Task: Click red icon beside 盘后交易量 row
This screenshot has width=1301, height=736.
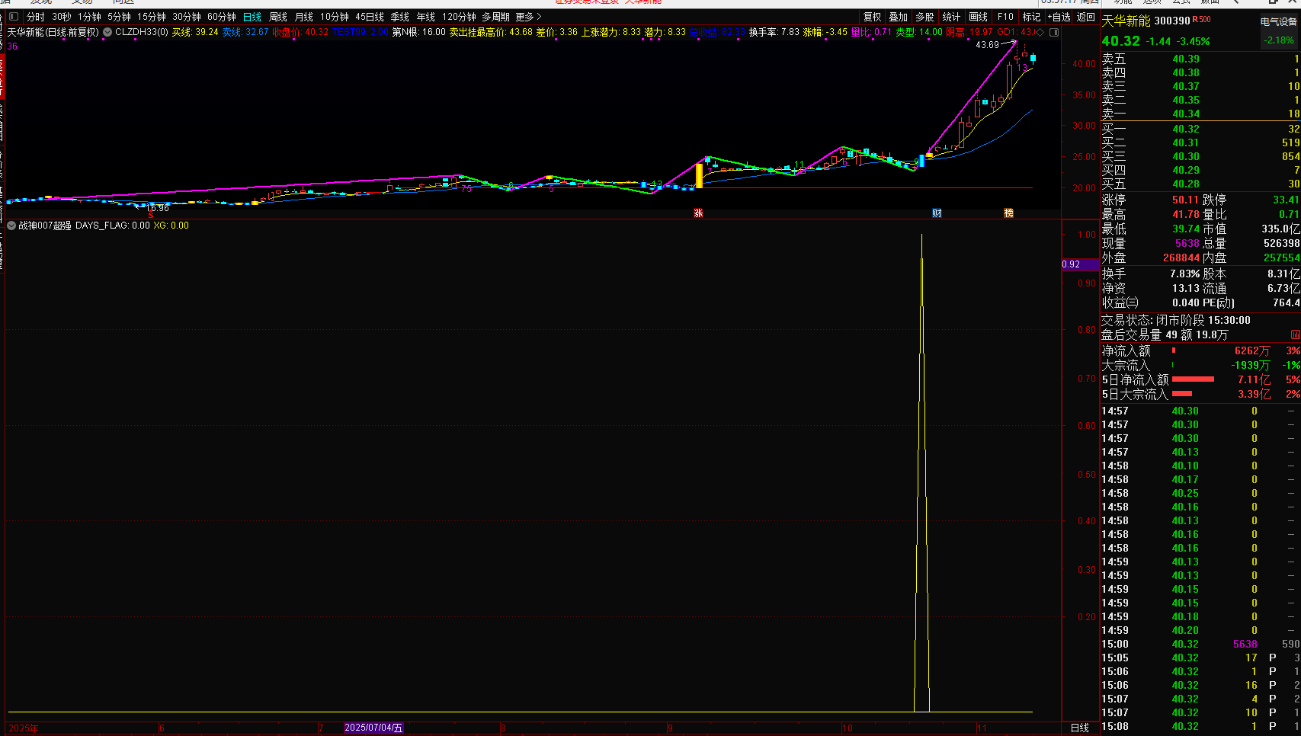Action: 1295,335
